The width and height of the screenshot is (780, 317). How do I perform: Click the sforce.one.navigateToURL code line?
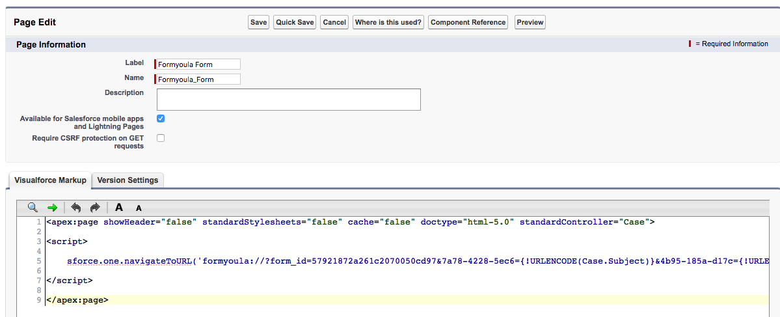(x=418, y=261)
